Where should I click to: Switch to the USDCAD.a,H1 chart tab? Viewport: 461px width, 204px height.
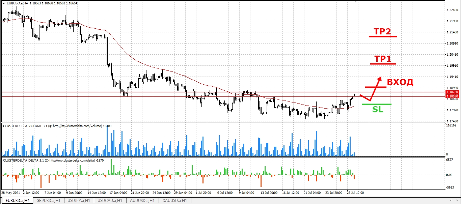[x=110, y=200]
